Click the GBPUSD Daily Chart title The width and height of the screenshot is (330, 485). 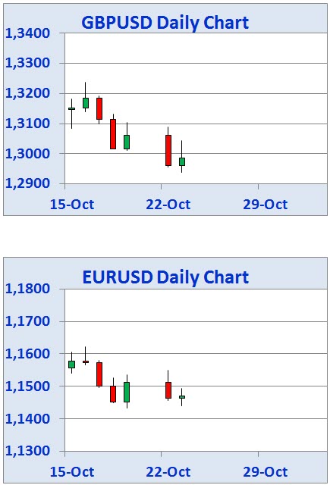[165, 22]
